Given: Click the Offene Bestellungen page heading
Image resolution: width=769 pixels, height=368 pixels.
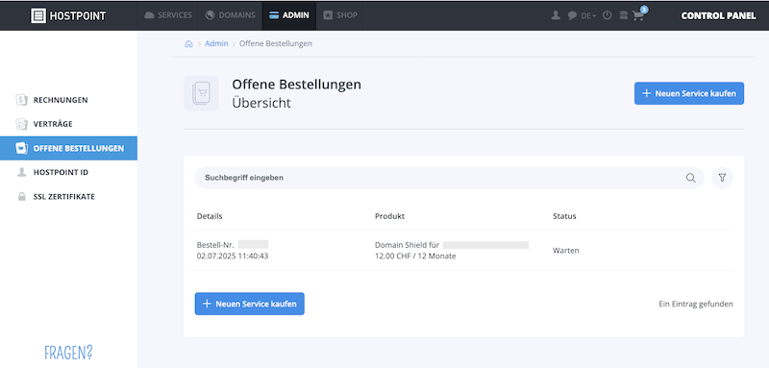Looking at the screenshot, I should (x=296, y=85).
